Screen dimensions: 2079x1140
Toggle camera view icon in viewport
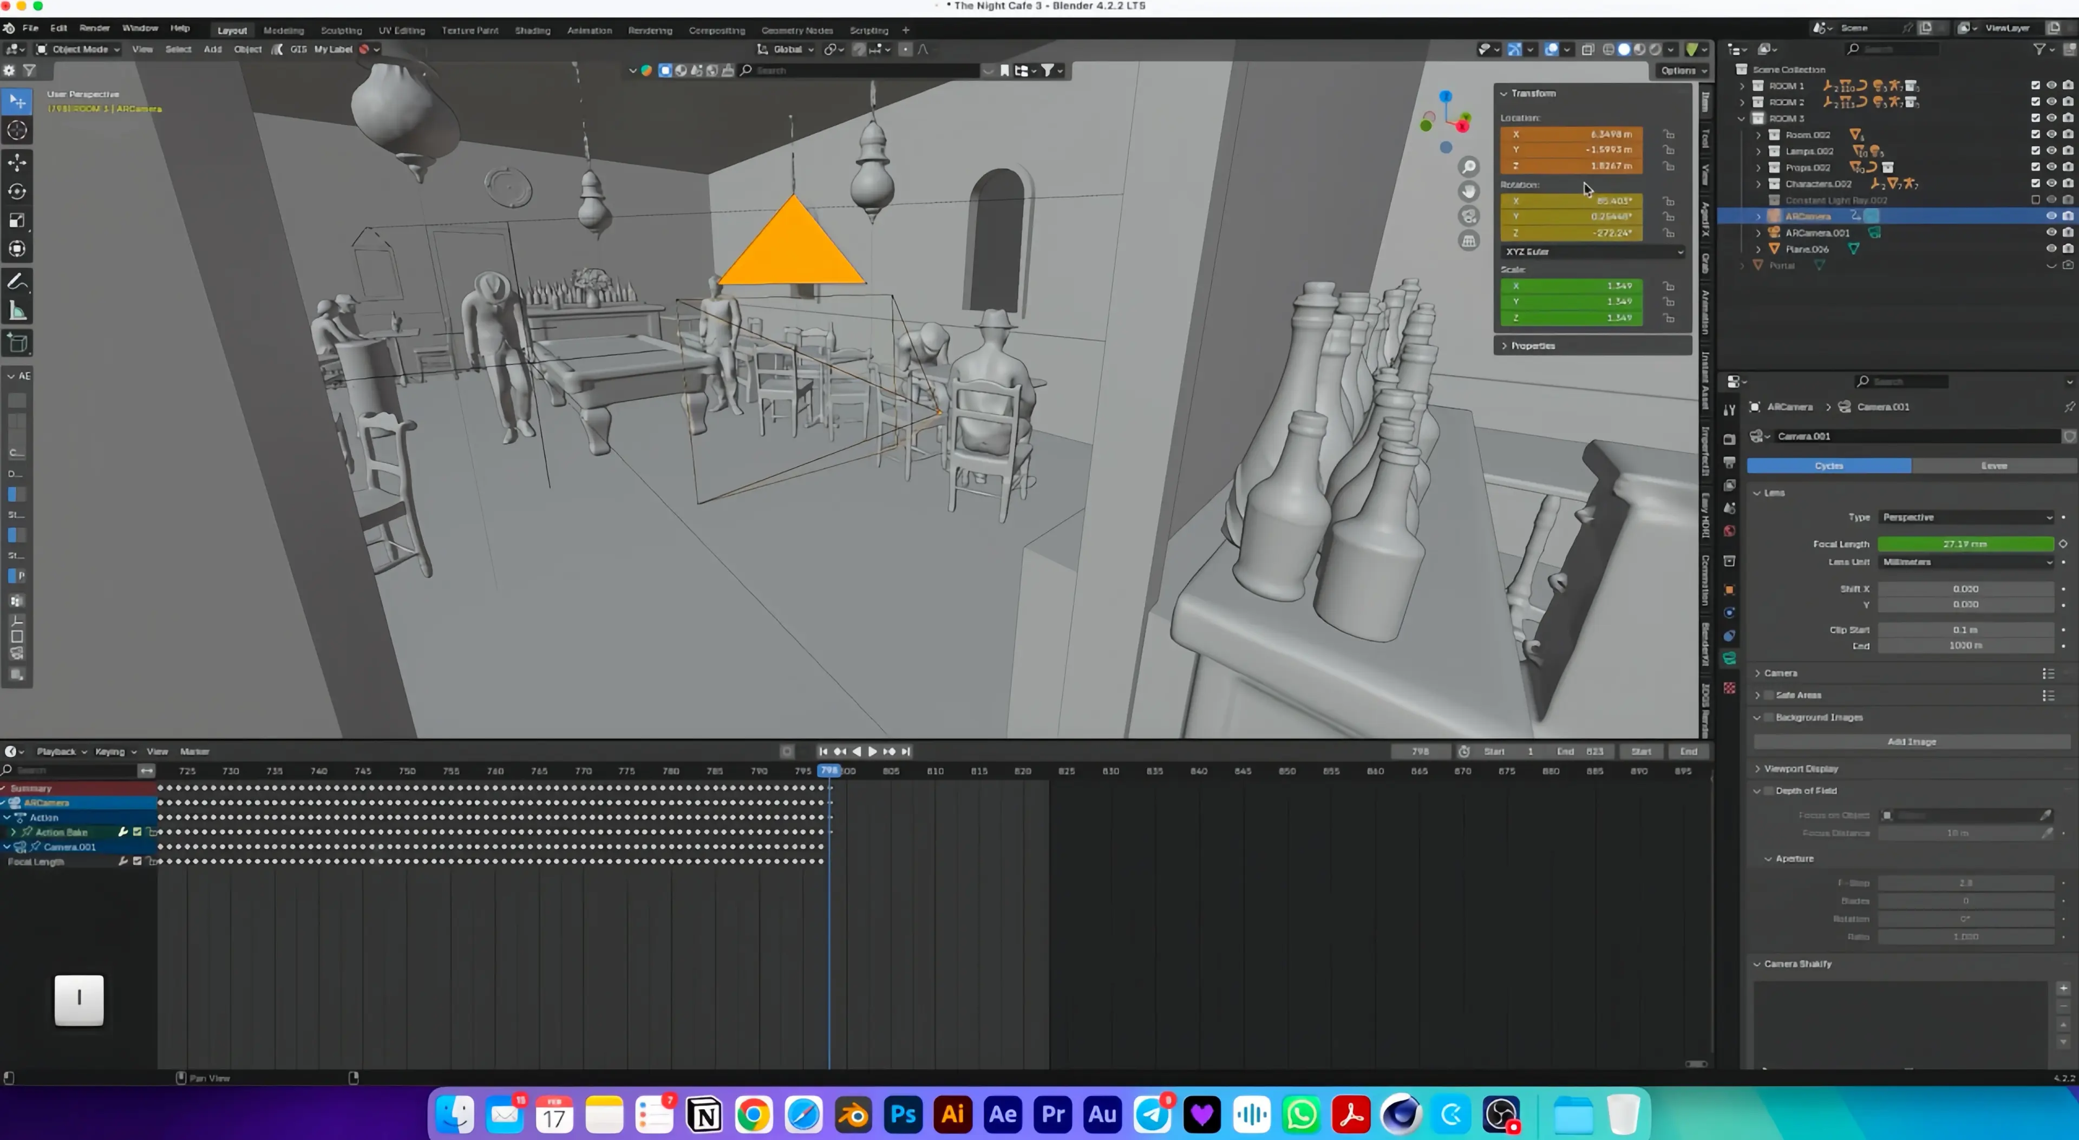pos(1469,216)
